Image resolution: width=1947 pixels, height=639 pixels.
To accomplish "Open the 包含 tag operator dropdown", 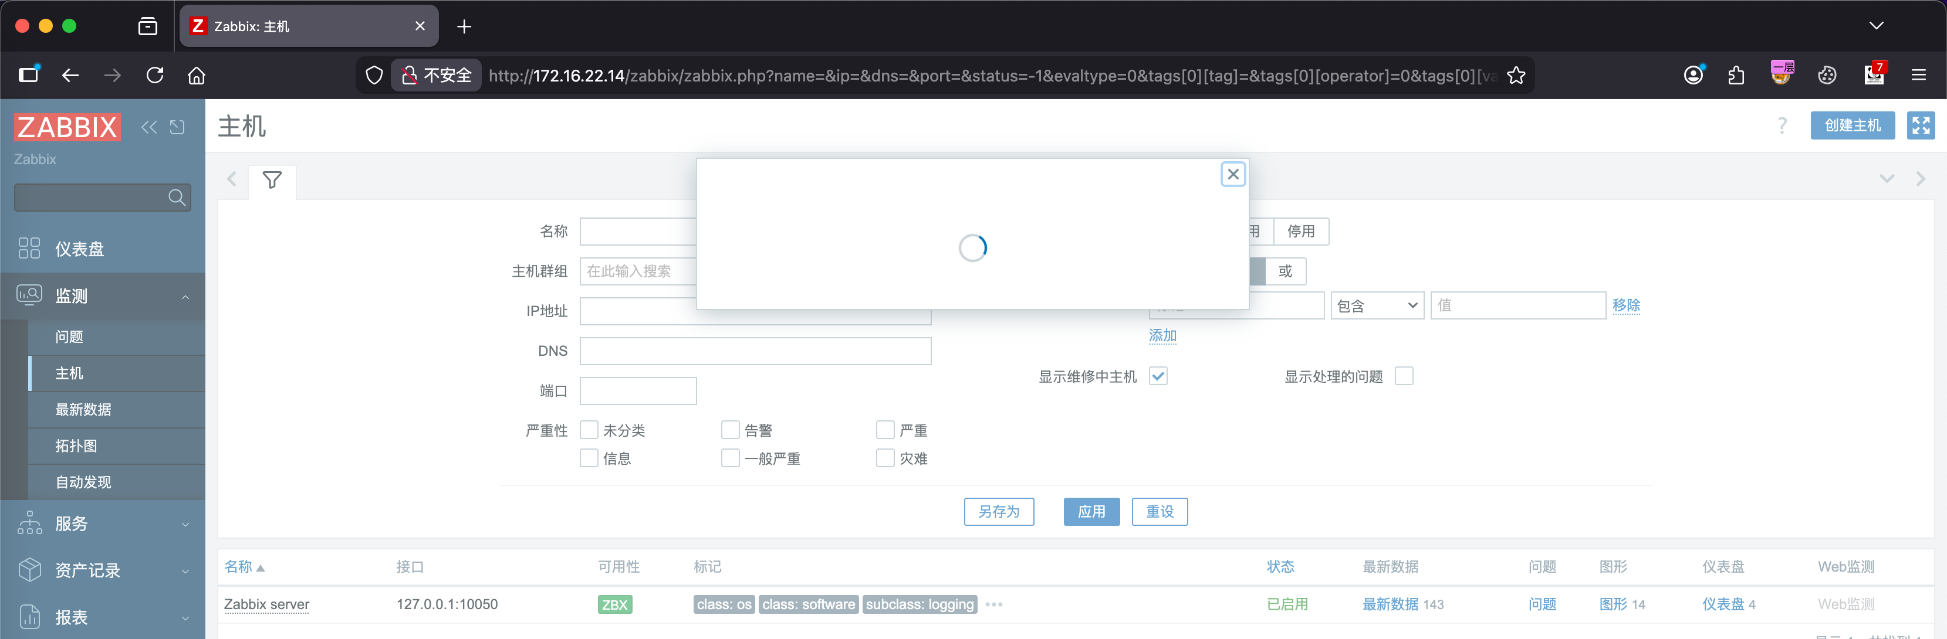I will (1377, 306).
